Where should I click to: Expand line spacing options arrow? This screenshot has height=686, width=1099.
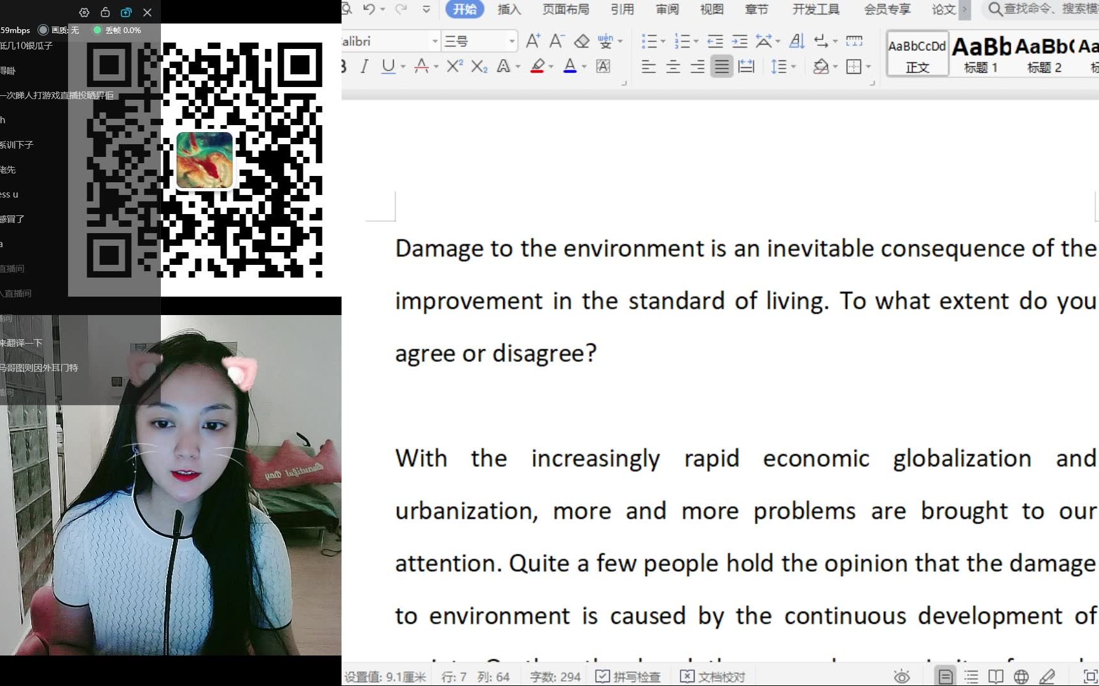(794, 66)
